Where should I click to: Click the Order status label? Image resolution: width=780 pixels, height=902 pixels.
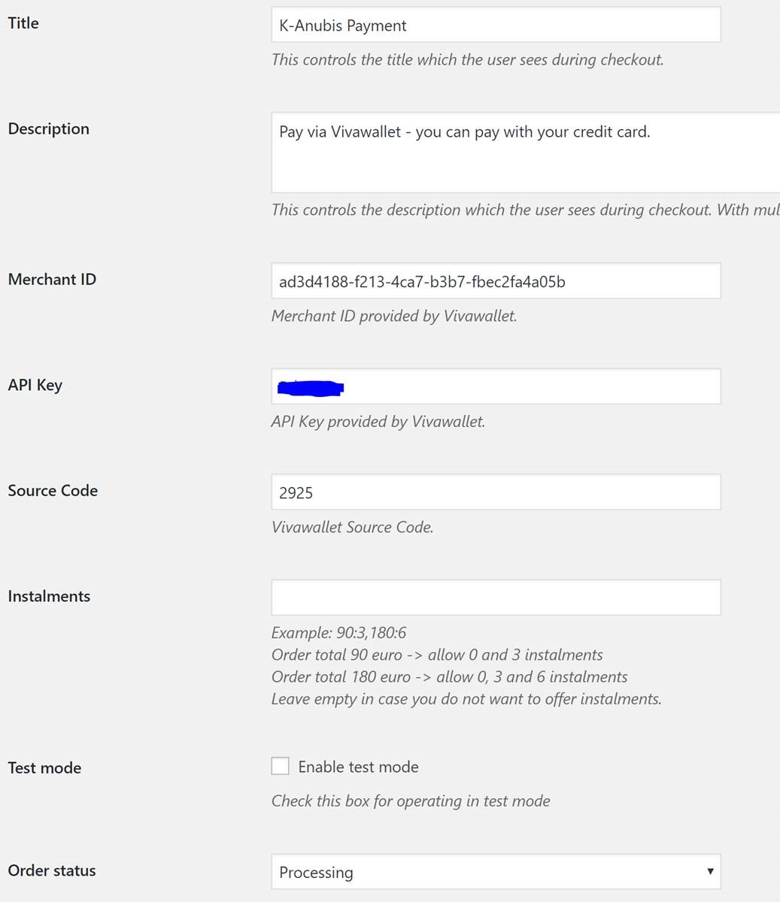click(x=51, y=870)
